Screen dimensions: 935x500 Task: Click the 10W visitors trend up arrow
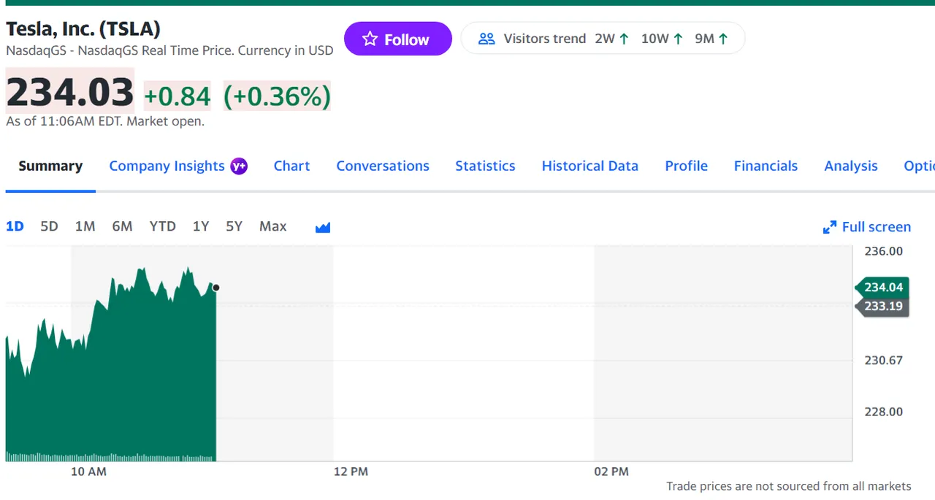tap(678, 39)
